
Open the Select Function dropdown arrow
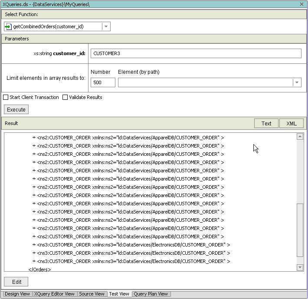pos(106,26)
